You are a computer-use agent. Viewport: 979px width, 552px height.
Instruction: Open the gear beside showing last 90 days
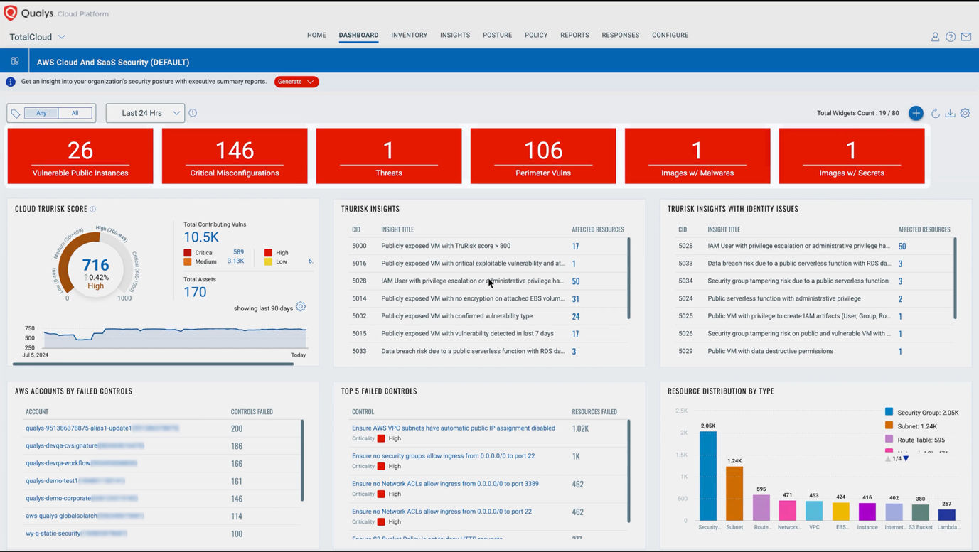(301, 307)
